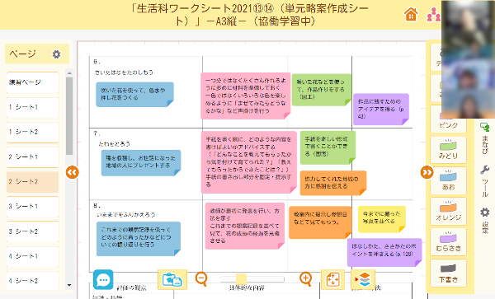Collapse the right card panel arrow

427,172
